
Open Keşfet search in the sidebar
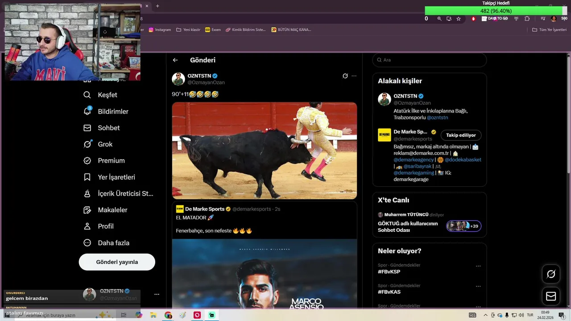(100, 95)
